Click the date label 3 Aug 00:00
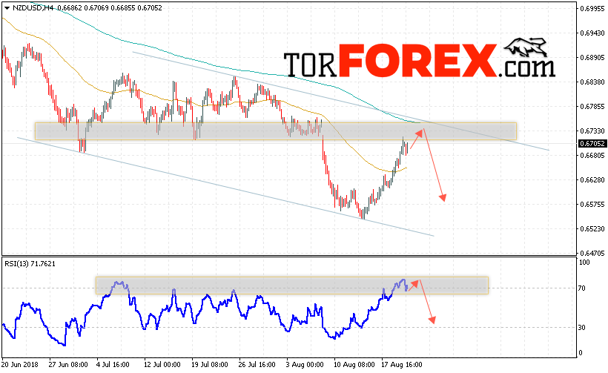Screen dimensions: 608x373 point(305,364)
